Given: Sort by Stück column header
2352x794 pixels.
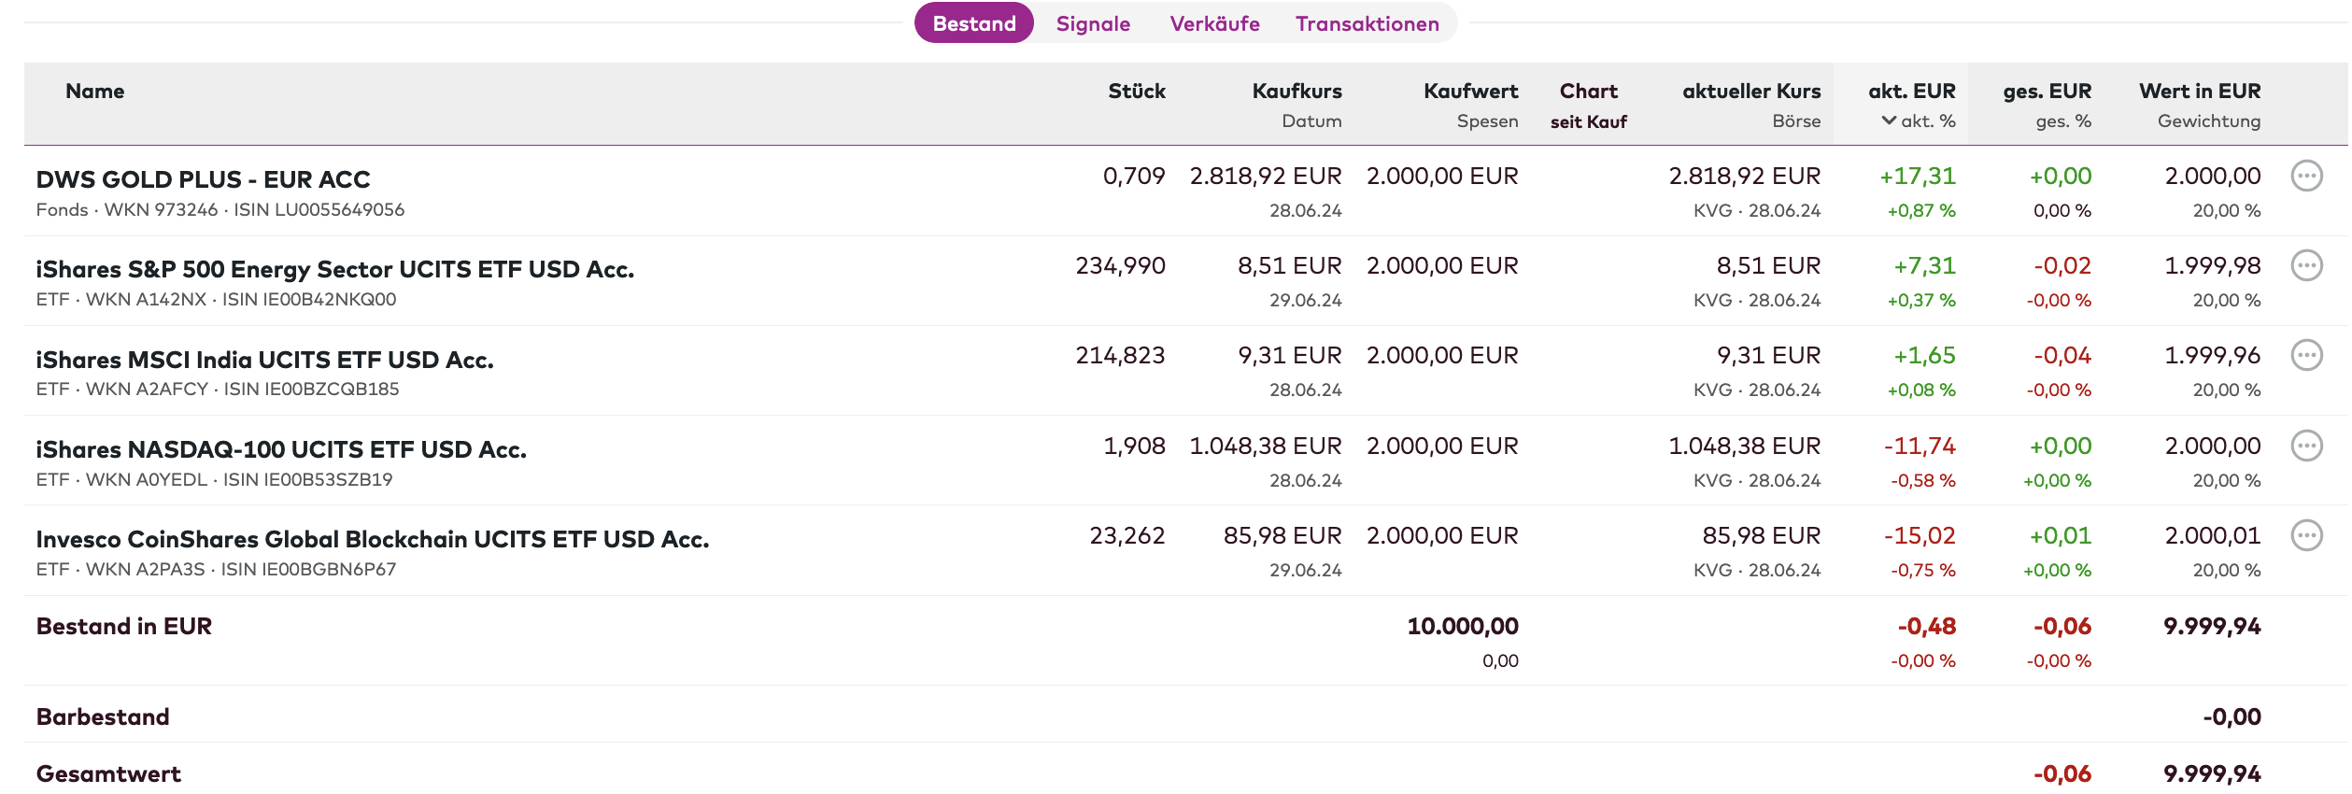Looking at the screenshot, I should pos(1136,92).
